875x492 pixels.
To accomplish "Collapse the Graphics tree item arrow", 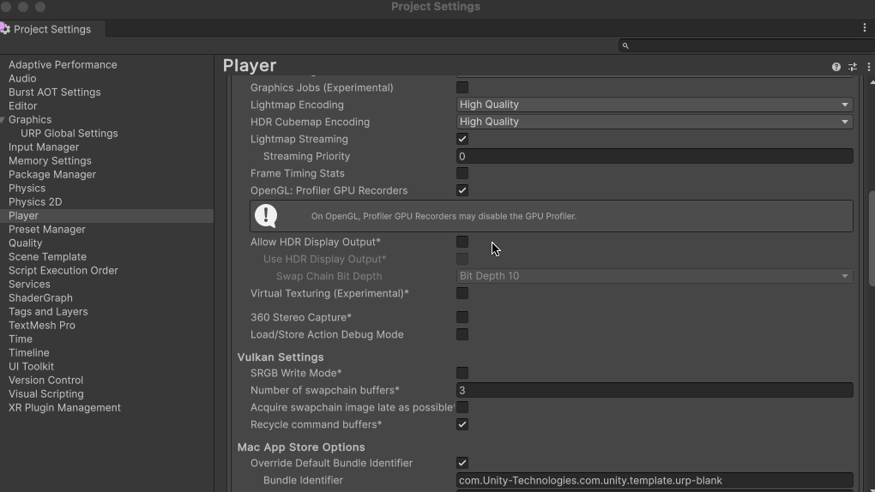I will (x=3, y=120).
